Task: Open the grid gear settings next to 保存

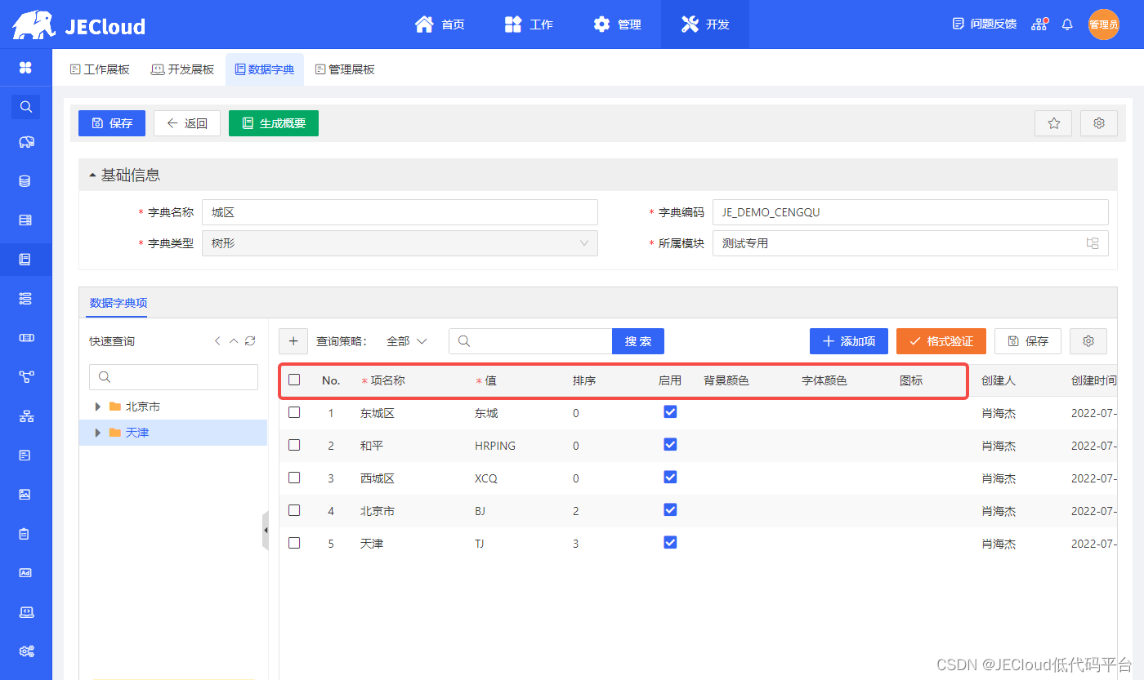Action: (x=1088, y=341)
